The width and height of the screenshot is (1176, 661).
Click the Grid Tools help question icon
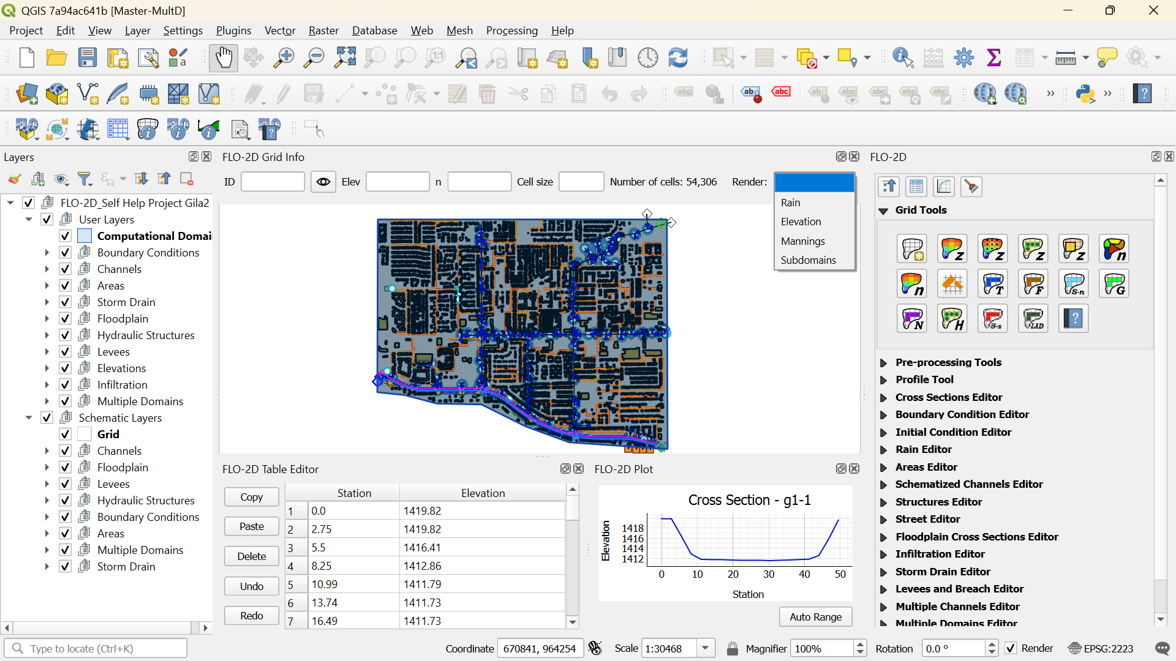coord(1073,319)
